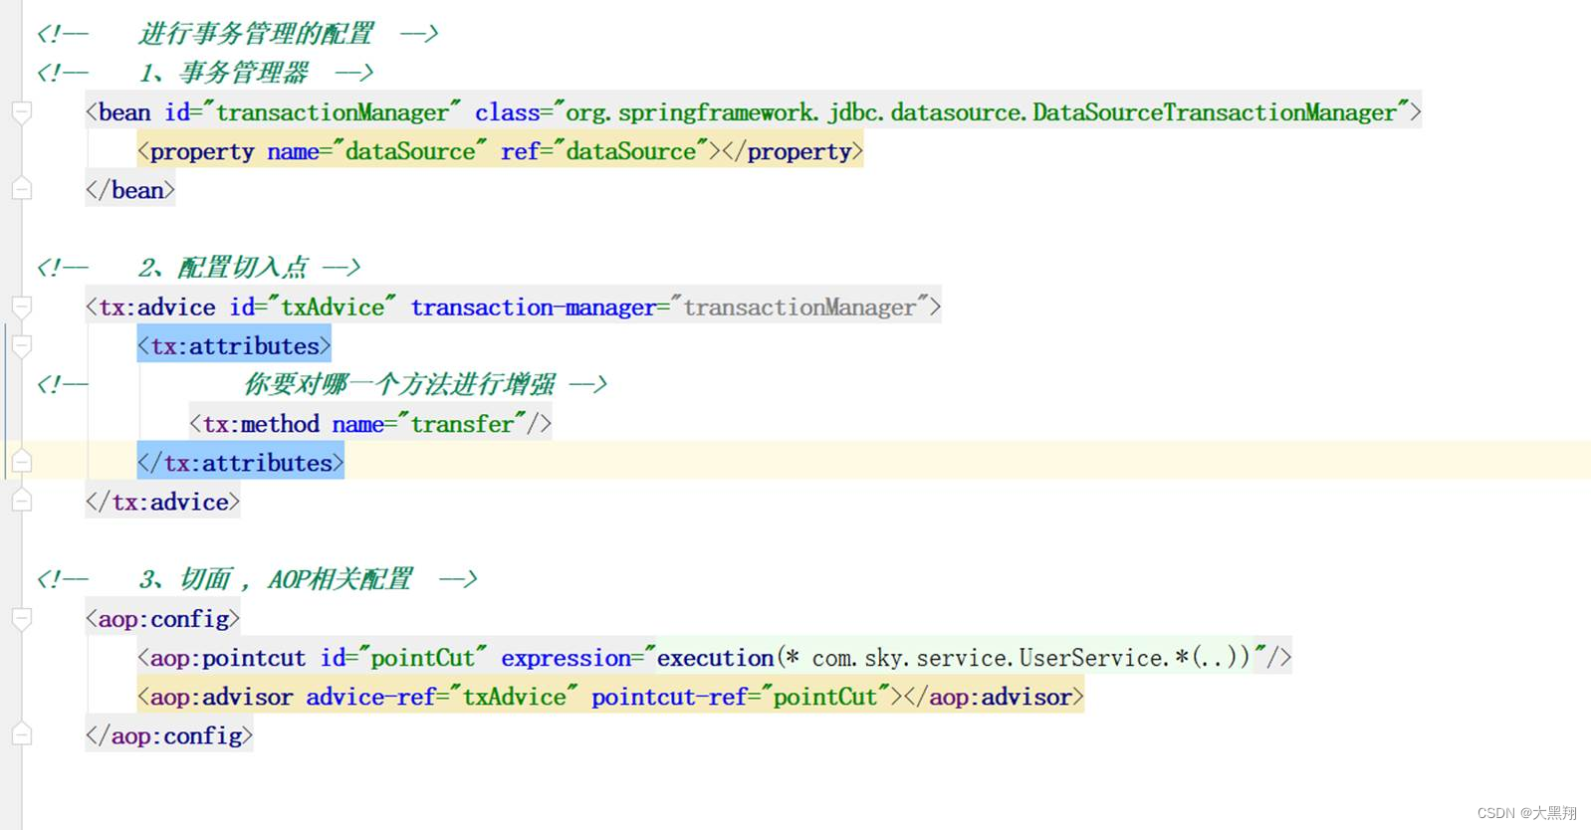
Task: Click the highlighted opening <tx:attributes> tag
Action: tap(234, 346)
